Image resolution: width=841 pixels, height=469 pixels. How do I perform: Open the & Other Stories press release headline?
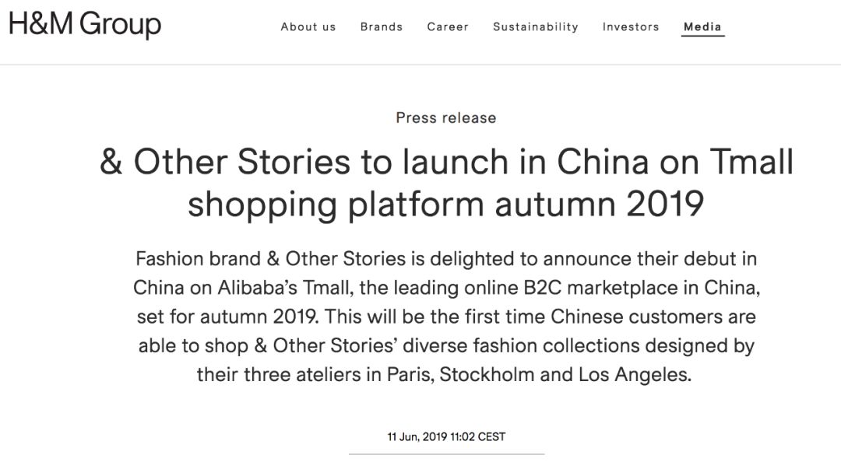point(446,183)
